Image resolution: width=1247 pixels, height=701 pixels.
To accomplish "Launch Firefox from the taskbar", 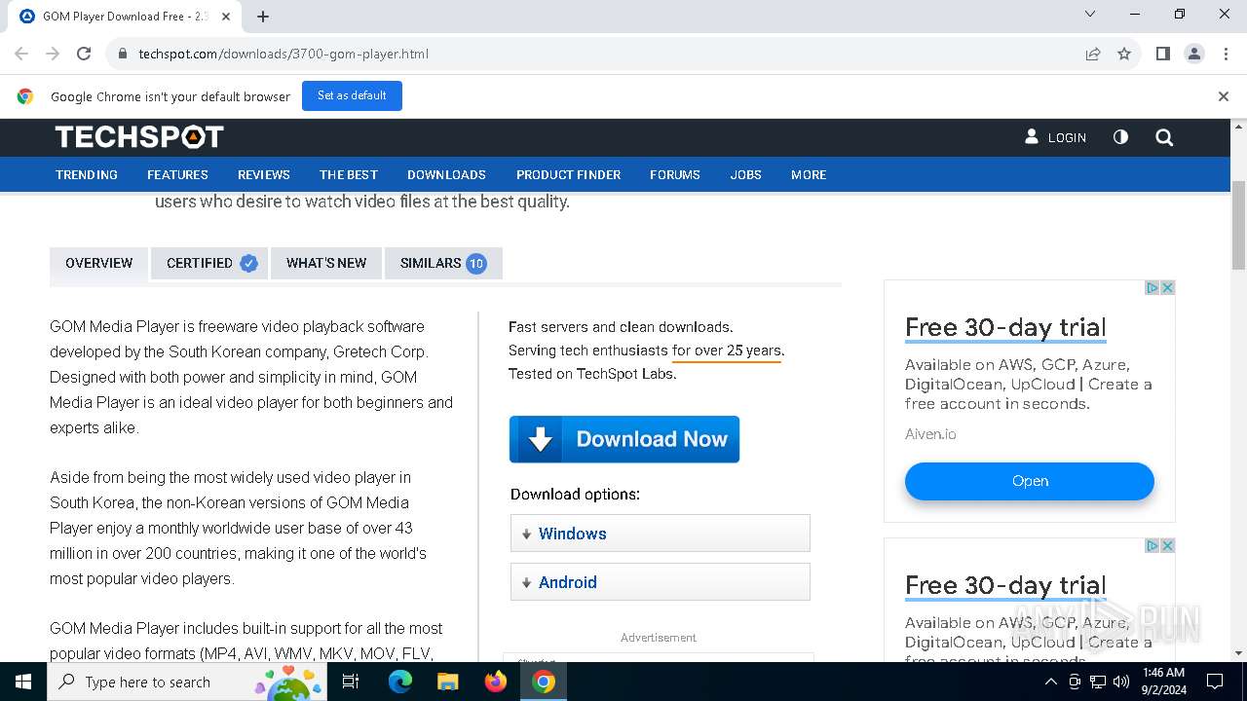I will [496, 682].
